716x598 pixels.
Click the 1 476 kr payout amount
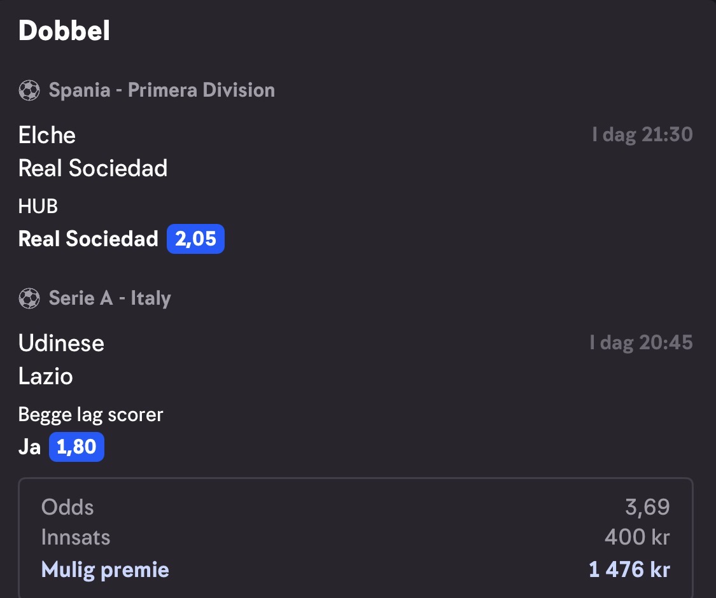(x=629, y=570)
